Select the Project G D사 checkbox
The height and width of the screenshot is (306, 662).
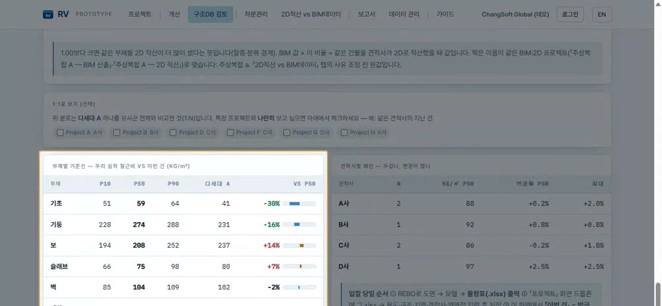(287, 132)
